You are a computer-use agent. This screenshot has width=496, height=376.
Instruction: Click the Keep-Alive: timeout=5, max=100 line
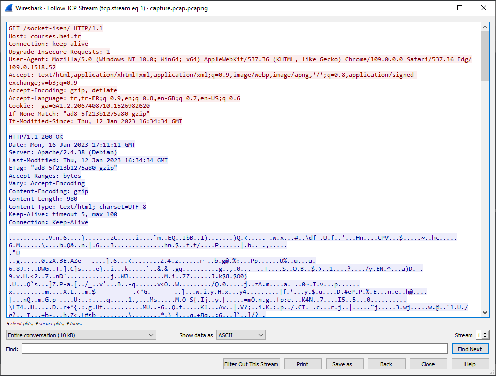coord(63,214)
